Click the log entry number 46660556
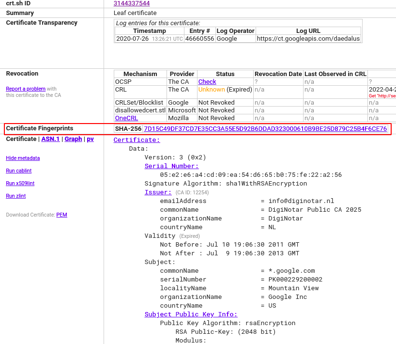 [x=199, y=39]
